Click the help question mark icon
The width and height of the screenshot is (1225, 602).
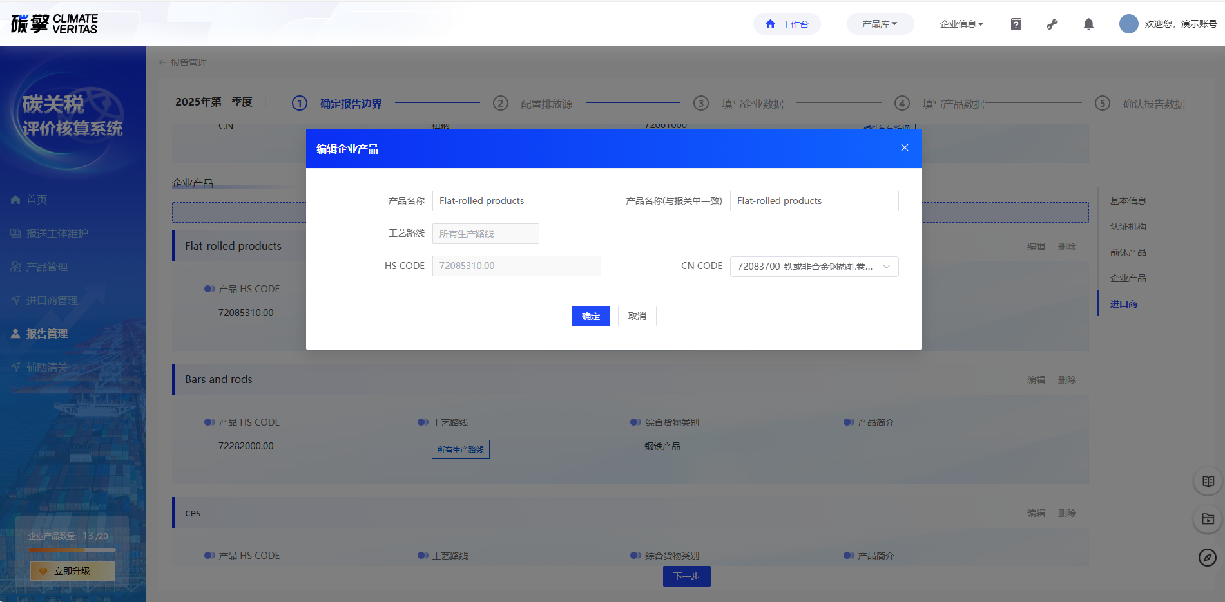1016,24
